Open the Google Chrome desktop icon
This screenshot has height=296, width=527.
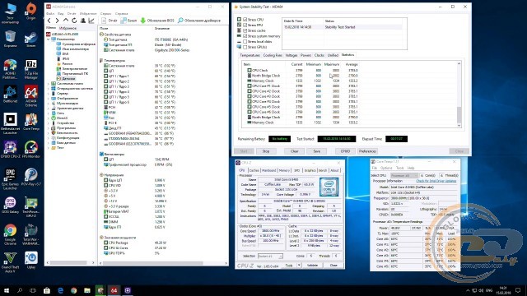click(10, 234)
